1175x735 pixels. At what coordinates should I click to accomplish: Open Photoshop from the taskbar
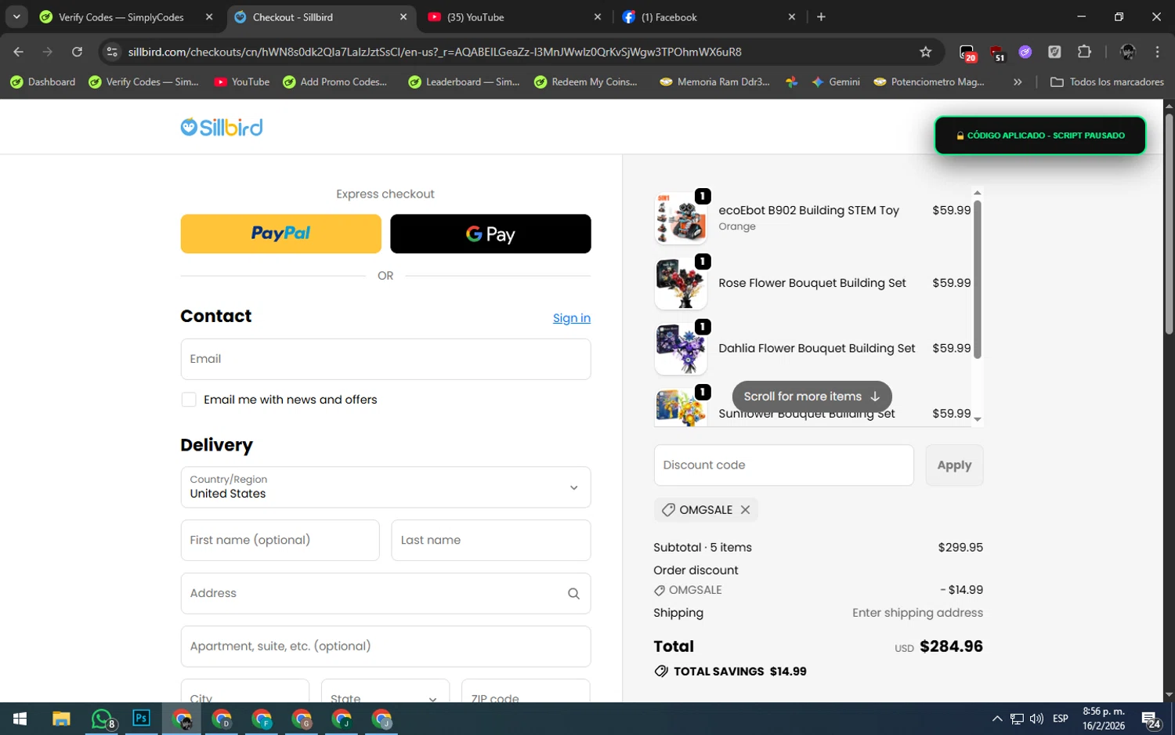[141, 719]
